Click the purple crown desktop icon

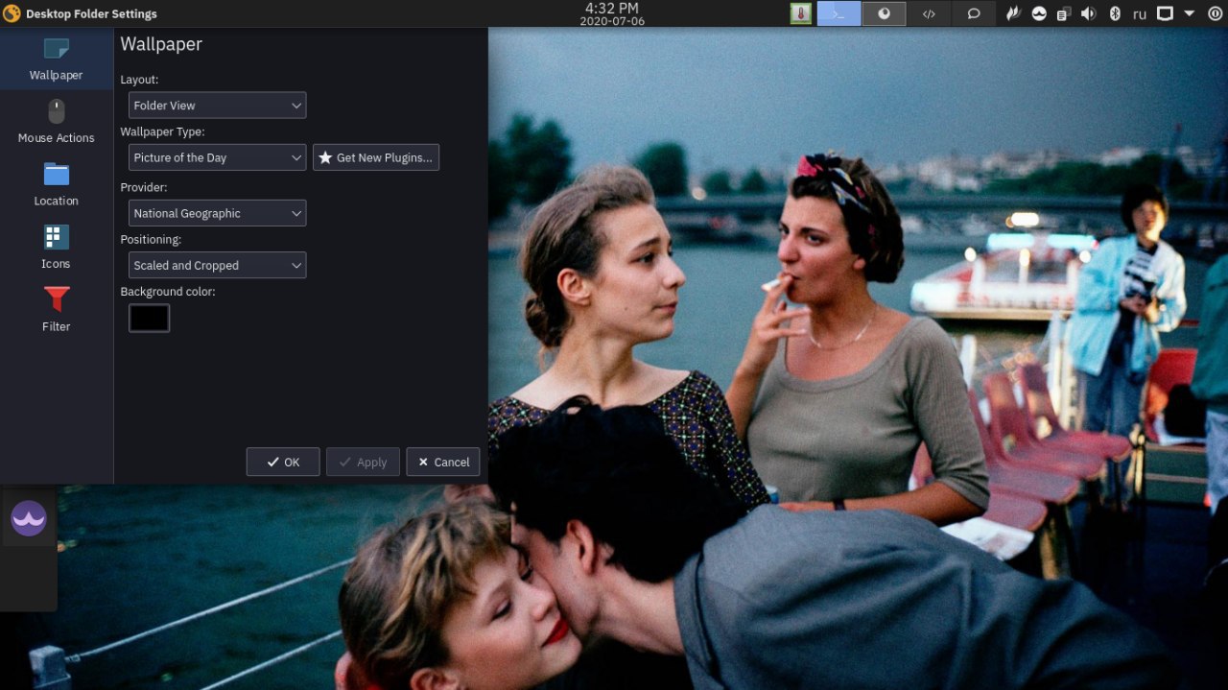29,519
